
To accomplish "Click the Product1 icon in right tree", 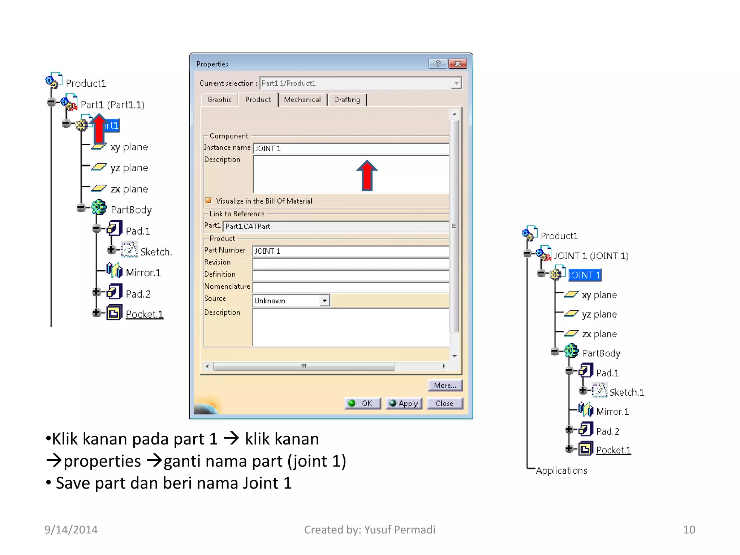I will point(530,233).
